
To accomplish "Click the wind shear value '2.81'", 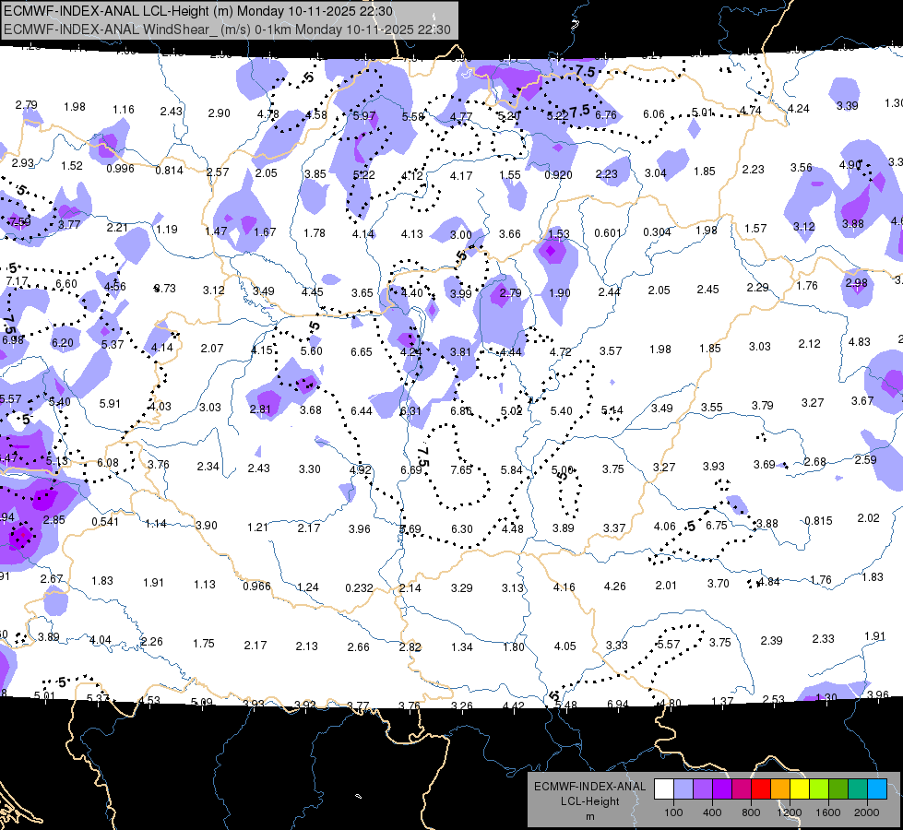I will 260,409.
